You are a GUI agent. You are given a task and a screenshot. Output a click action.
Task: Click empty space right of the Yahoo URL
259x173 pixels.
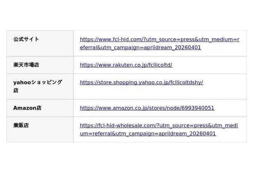pyautogui.click(x=224, y=82)
